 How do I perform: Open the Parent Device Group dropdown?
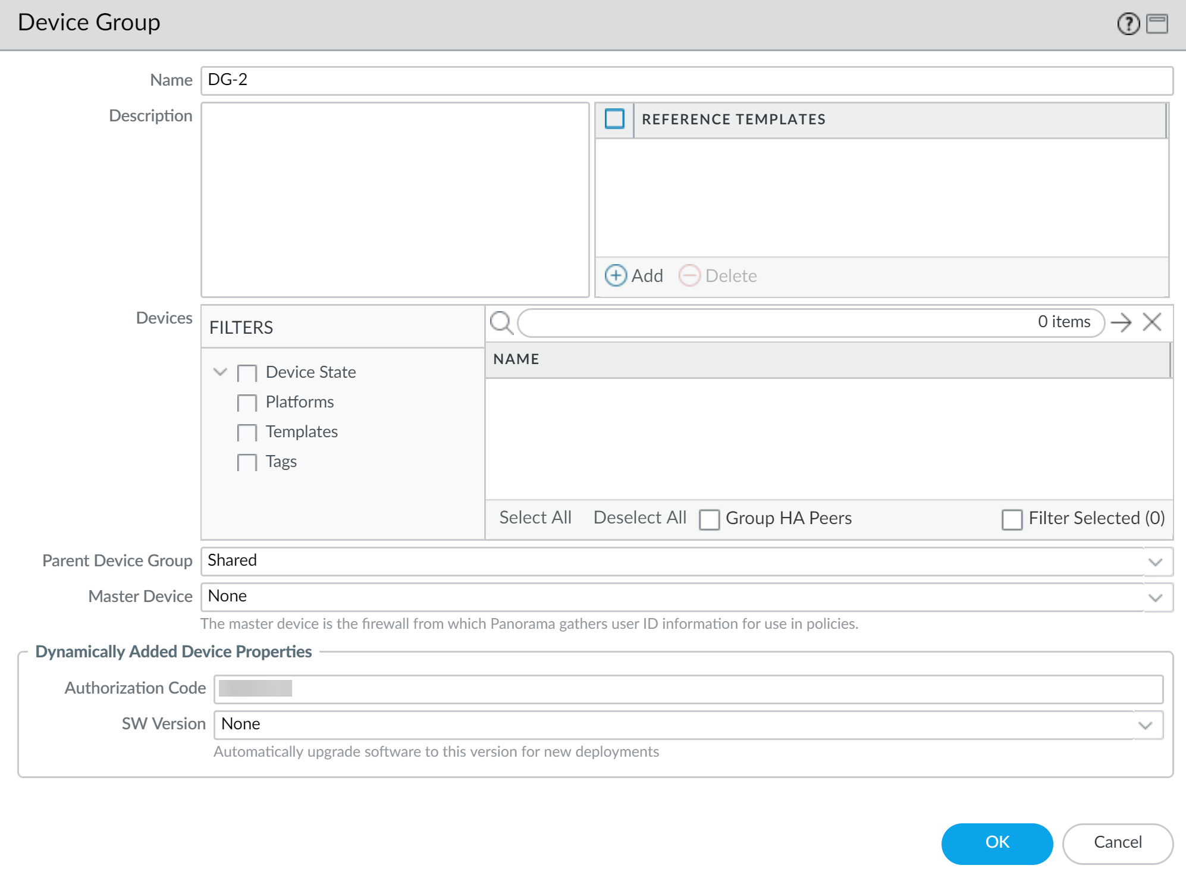click(x=1155, y=562)
